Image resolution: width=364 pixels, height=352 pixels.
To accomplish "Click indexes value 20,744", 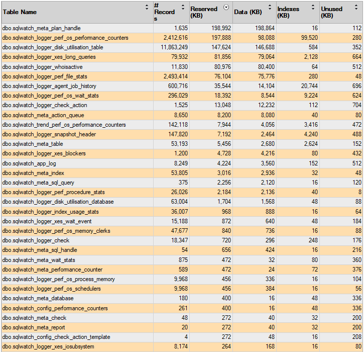I will pyautogui.click(x=309, y=86).
